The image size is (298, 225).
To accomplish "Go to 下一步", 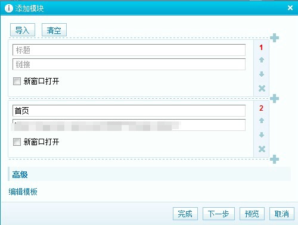I will [219, 214].
